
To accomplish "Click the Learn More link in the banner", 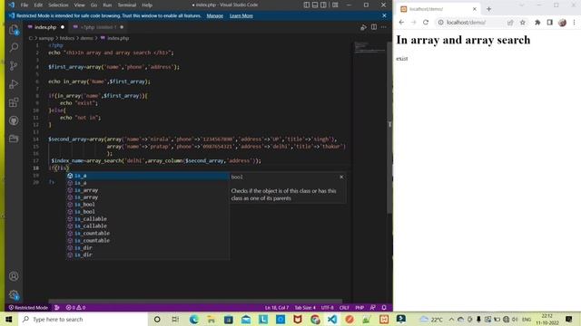I will (x=241, y=16).
